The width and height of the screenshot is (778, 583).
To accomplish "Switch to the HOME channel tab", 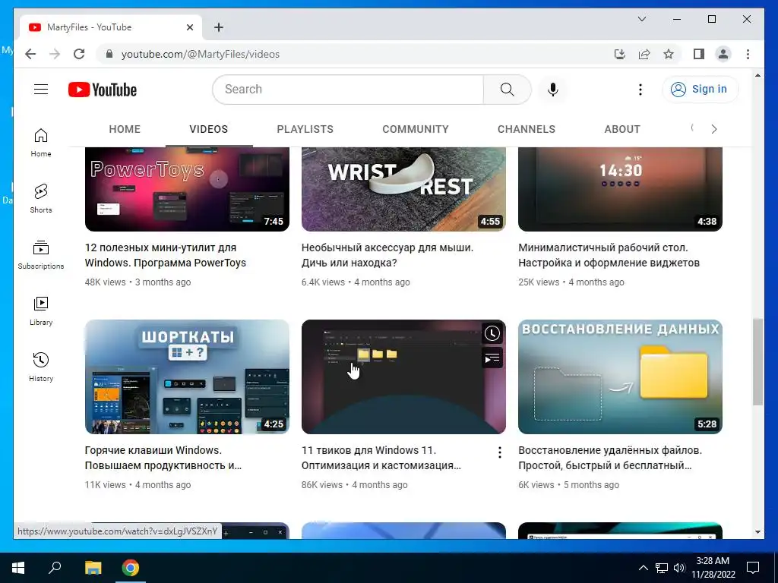I will (125, 129).
